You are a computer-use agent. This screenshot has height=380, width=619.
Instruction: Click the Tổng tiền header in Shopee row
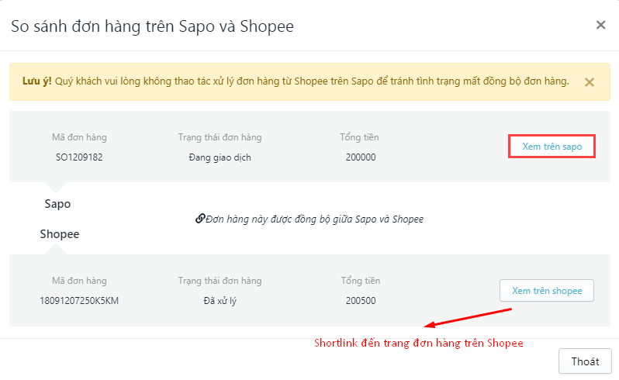pos(361,281)
